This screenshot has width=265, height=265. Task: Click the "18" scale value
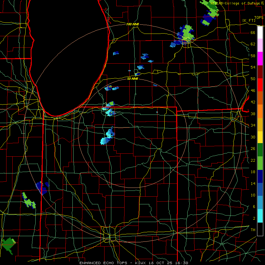tap(253, 172)
